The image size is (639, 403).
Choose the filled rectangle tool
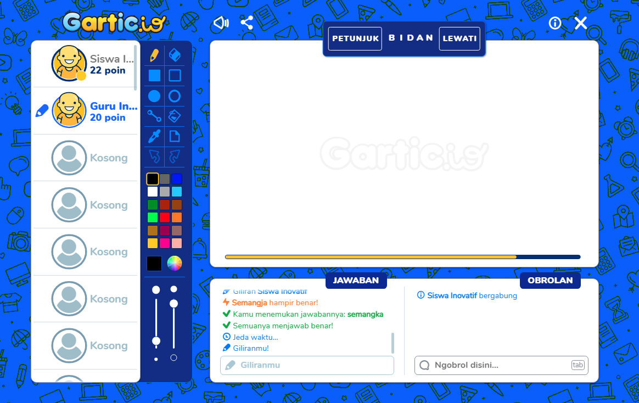click(x=154, y=75)
